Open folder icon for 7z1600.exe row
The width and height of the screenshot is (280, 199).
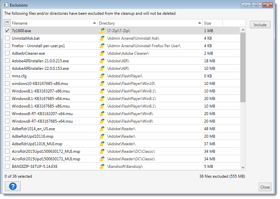tap(102, 30)
